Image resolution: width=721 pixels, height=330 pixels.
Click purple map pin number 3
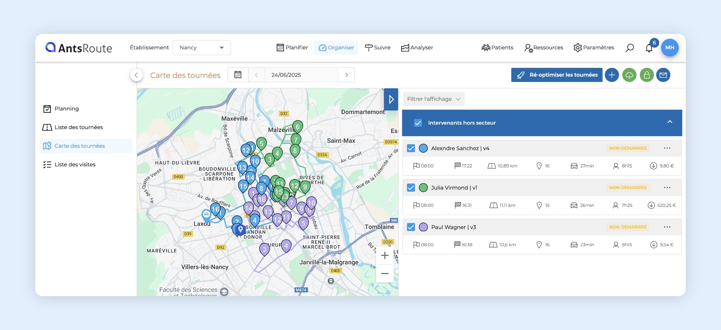[264, 250]
